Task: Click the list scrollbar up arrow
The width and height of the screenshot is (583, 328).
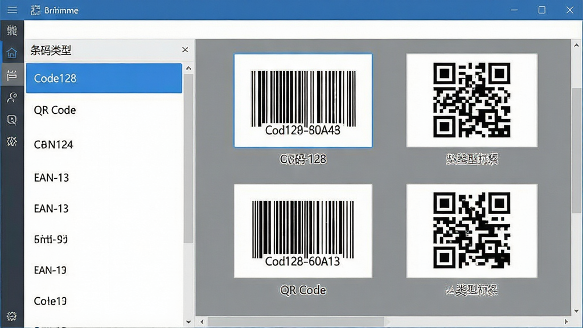Action: pos(188,68)
